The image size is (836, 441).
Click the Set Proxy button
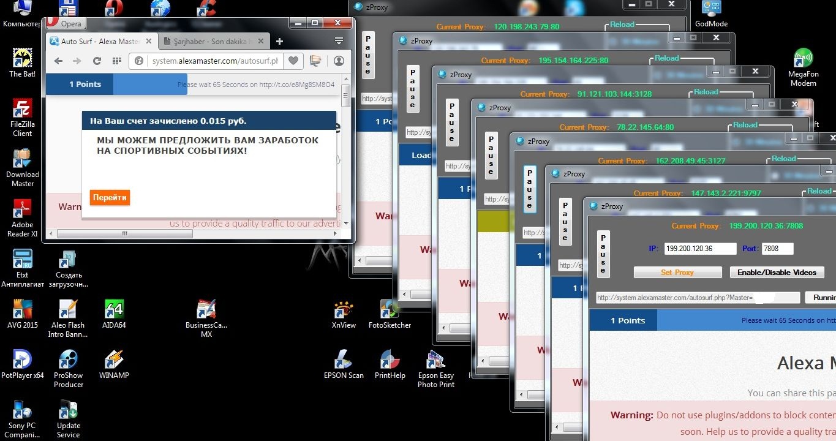(x=677, y=272)
